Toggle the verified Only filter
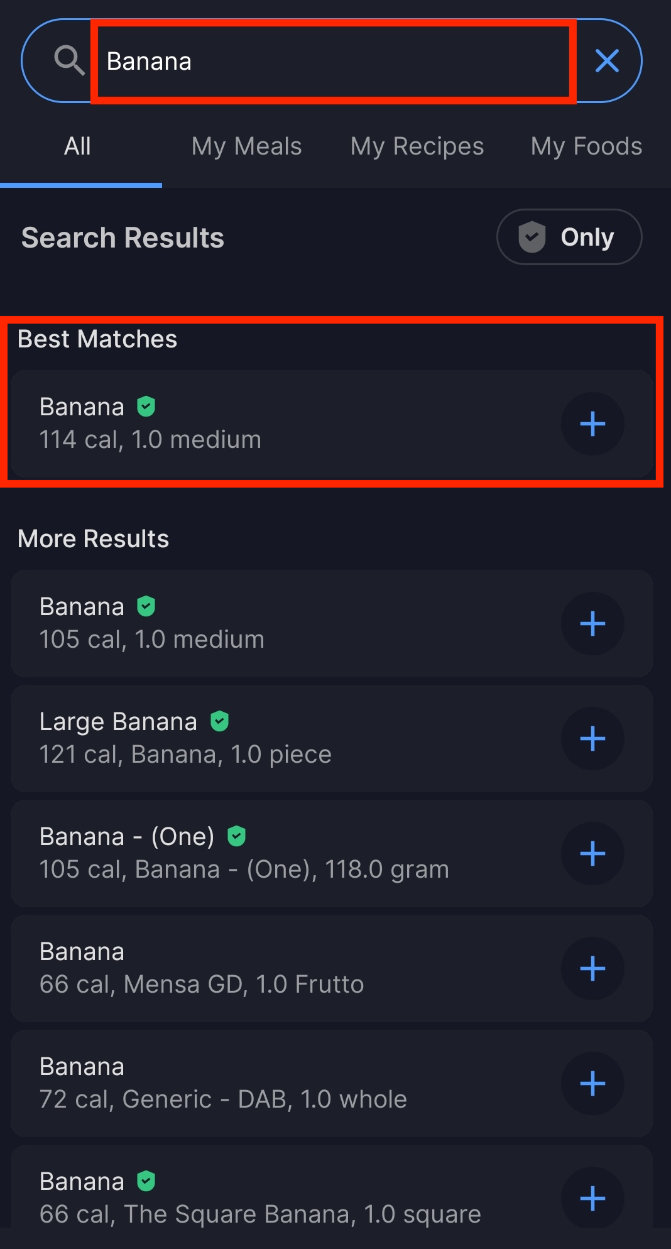 click(x=569, y=237)
